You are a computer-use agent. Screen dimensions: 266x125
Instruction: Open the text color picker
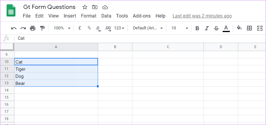(x=226, y=28)
